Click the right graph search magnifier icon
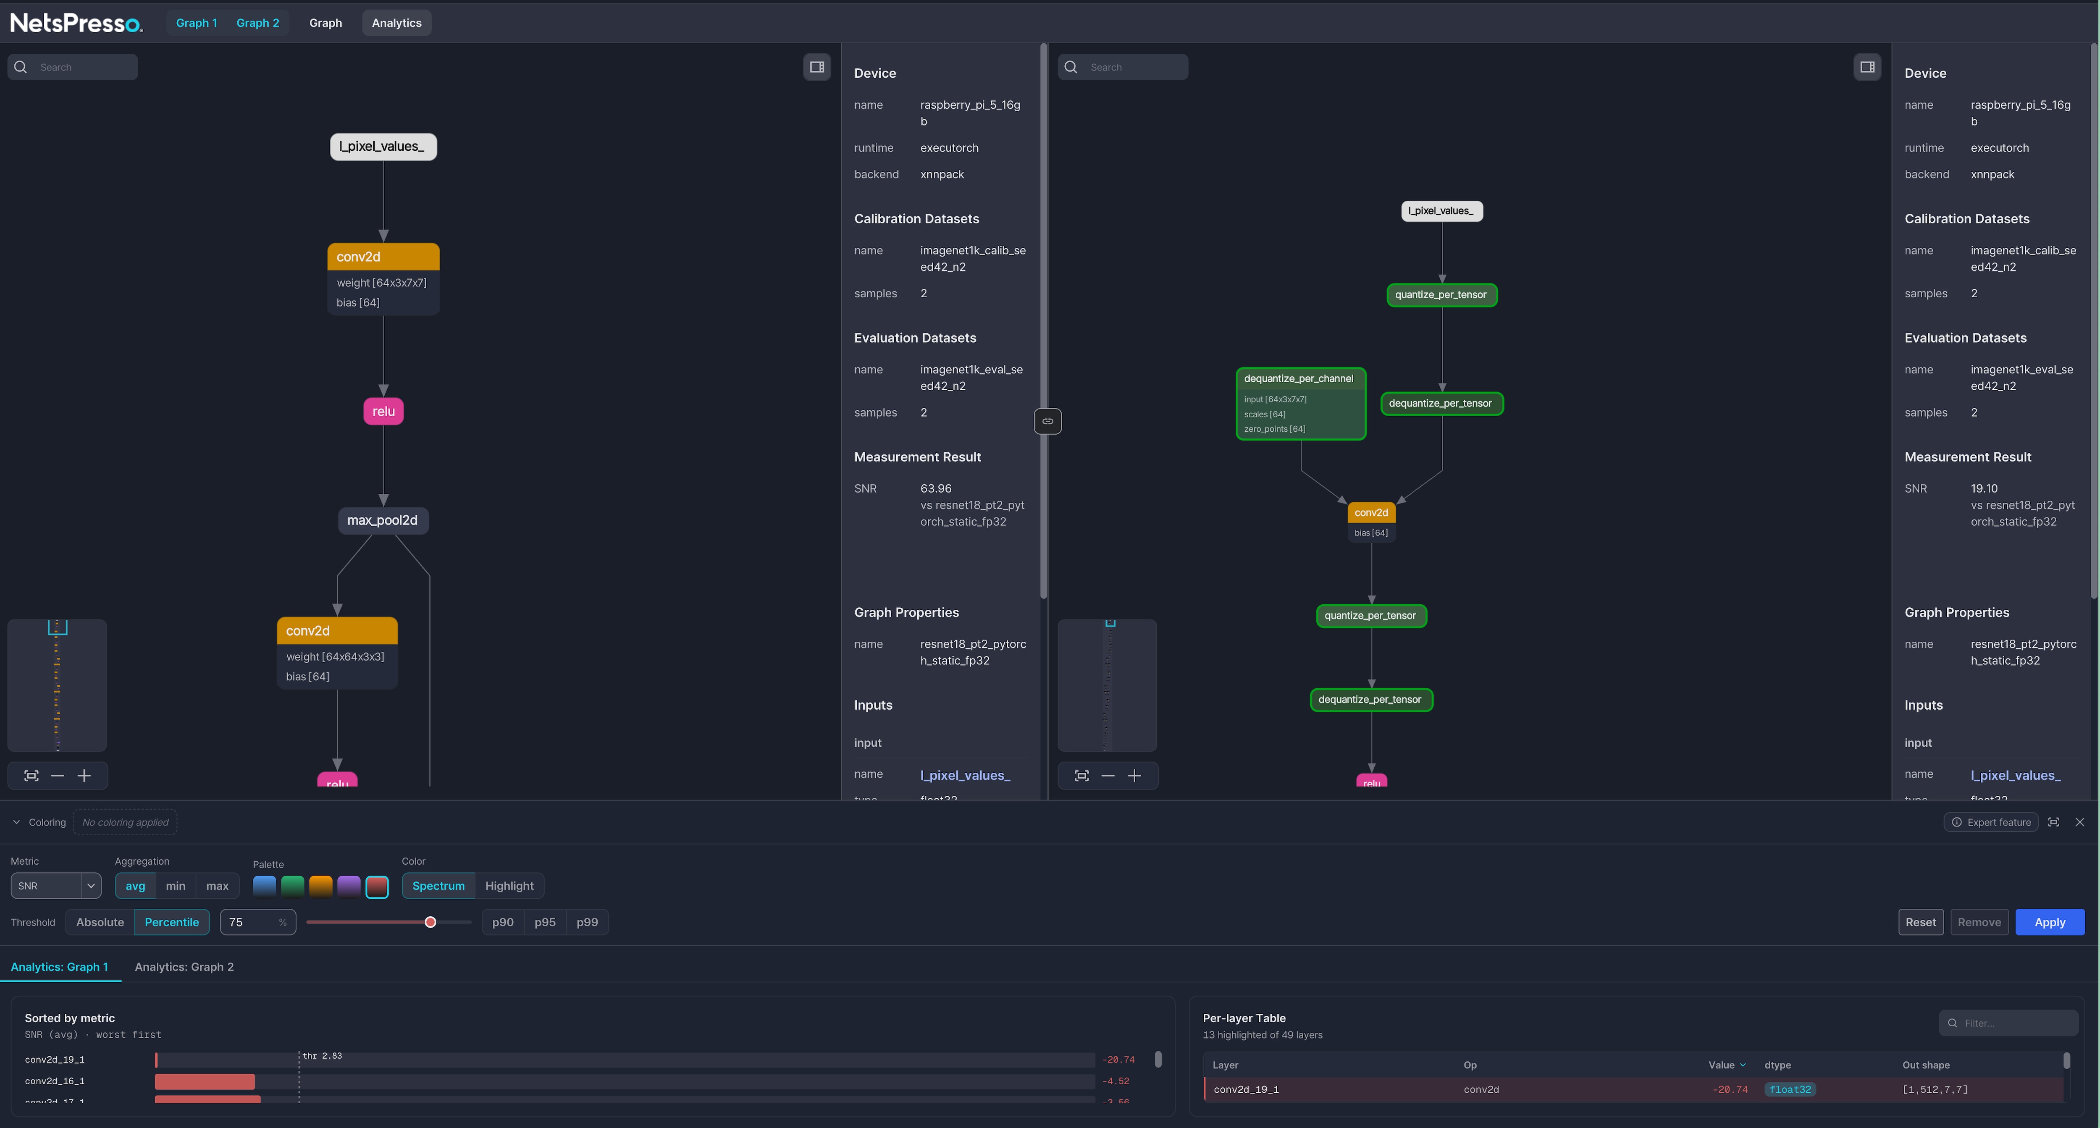This screenshot has width=2100, height=1128. 1071,67
